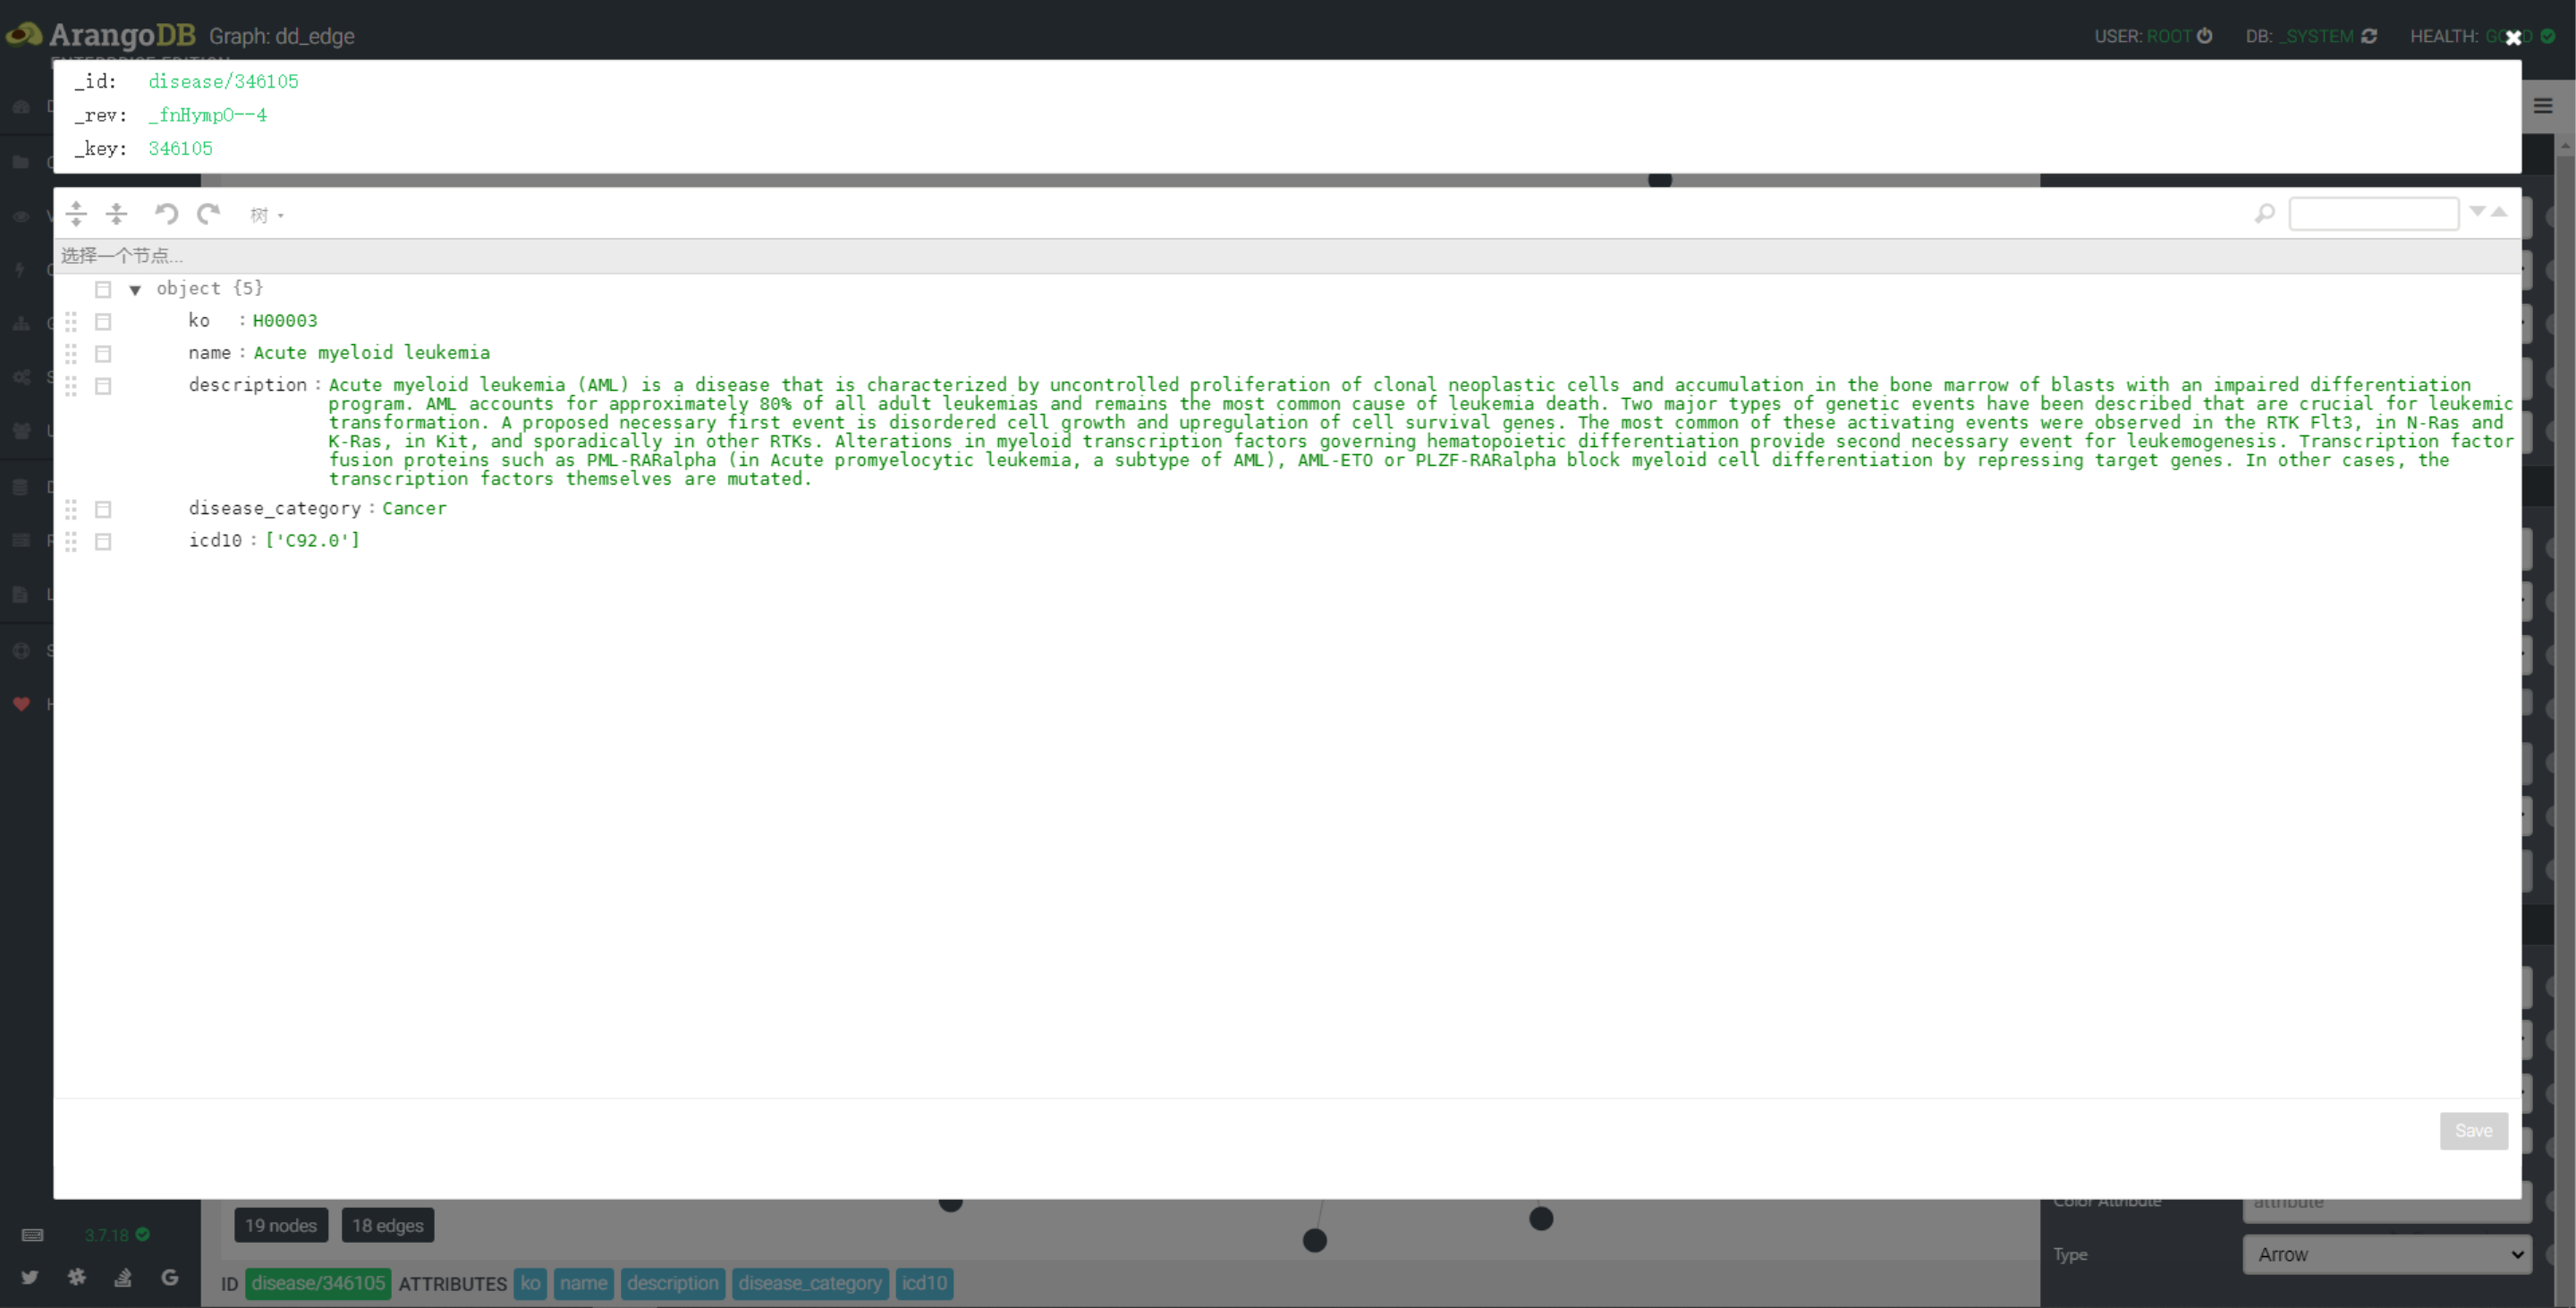Open the Arrow type dropdown
2576x1308 pixels.
point(2386,1255)
